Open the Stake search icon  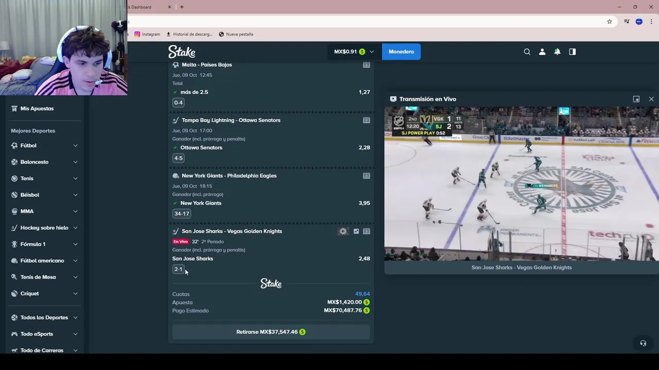527,51
